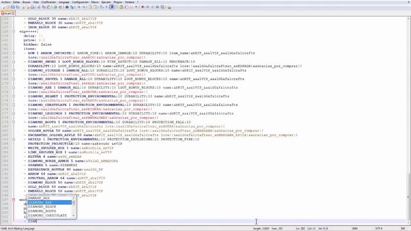Viewport: 411px width, 231px height.
Task: Click the editor scrollbar down arrow
Action: pos(408,223)
